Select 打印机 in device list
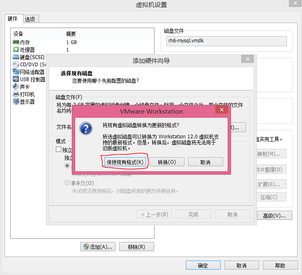Screen dimensions: 302x275 coord(28,94)
